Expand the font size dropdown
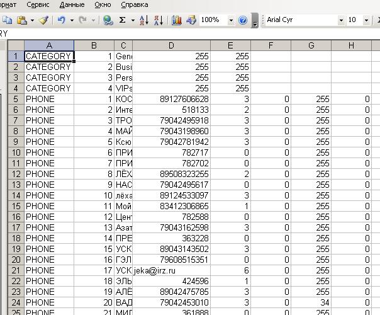The width and height of the screenshot is (380, 315). point(367,20)
